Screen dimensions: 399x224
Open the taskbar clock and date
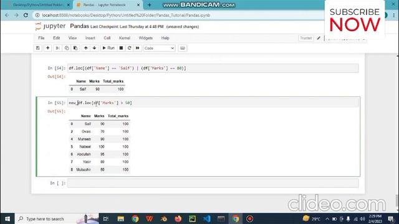click(x=375, y=219)
